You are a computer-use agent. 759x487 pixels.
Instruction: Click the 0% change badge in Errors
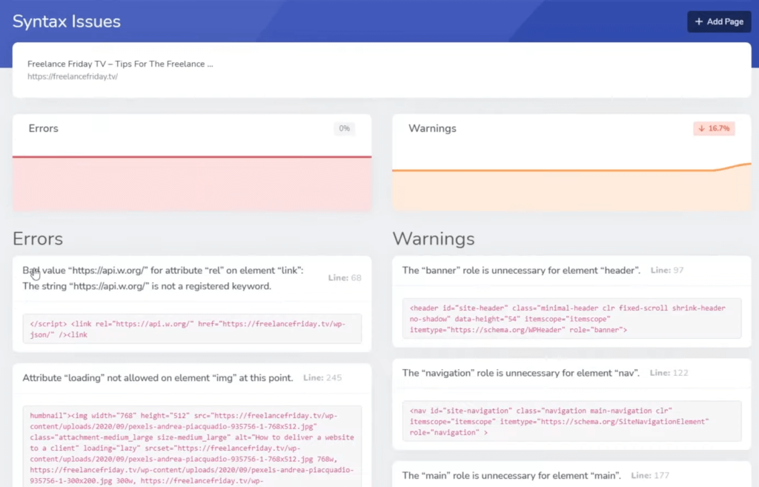pyautogui.click(x=344, y=128)
